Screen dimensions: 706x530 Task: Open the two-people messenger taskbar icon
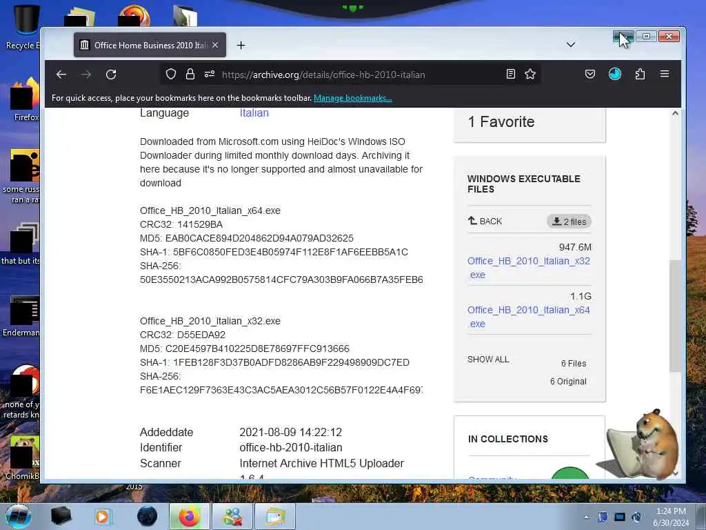pos(232,516)
